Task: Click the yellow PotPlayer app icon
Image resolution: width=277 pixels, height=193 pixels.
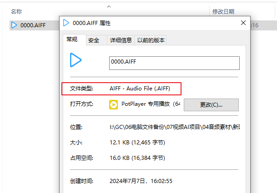Action: coord(113,104)
